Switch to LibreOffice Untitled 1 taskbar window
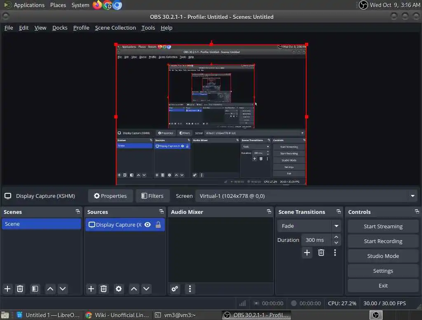Screen dimensions: 422x320 coord(49,315)
